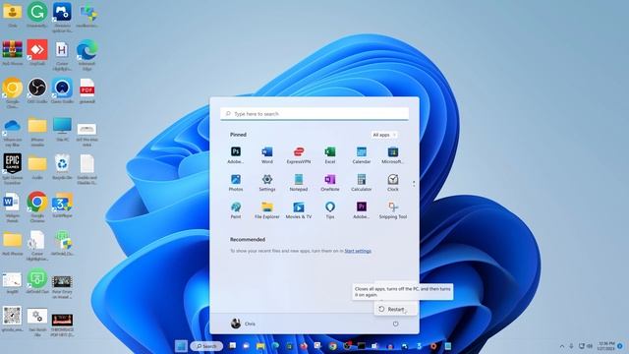Follow the Start settings link
Viewport: 629px width, 354px height.
(x=358, y=251)
